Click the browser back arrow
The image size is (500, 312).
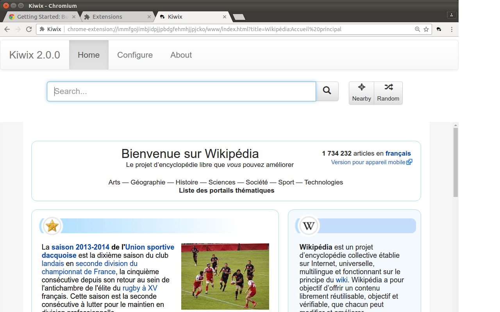(x=7, y=29)
